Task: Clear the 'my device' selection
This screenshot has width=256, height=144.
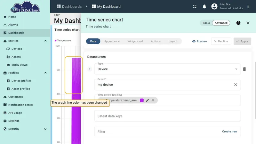Action: coord(236,85)
